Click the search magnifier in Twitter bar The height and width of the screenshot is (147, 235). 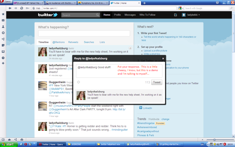(98, 15)
